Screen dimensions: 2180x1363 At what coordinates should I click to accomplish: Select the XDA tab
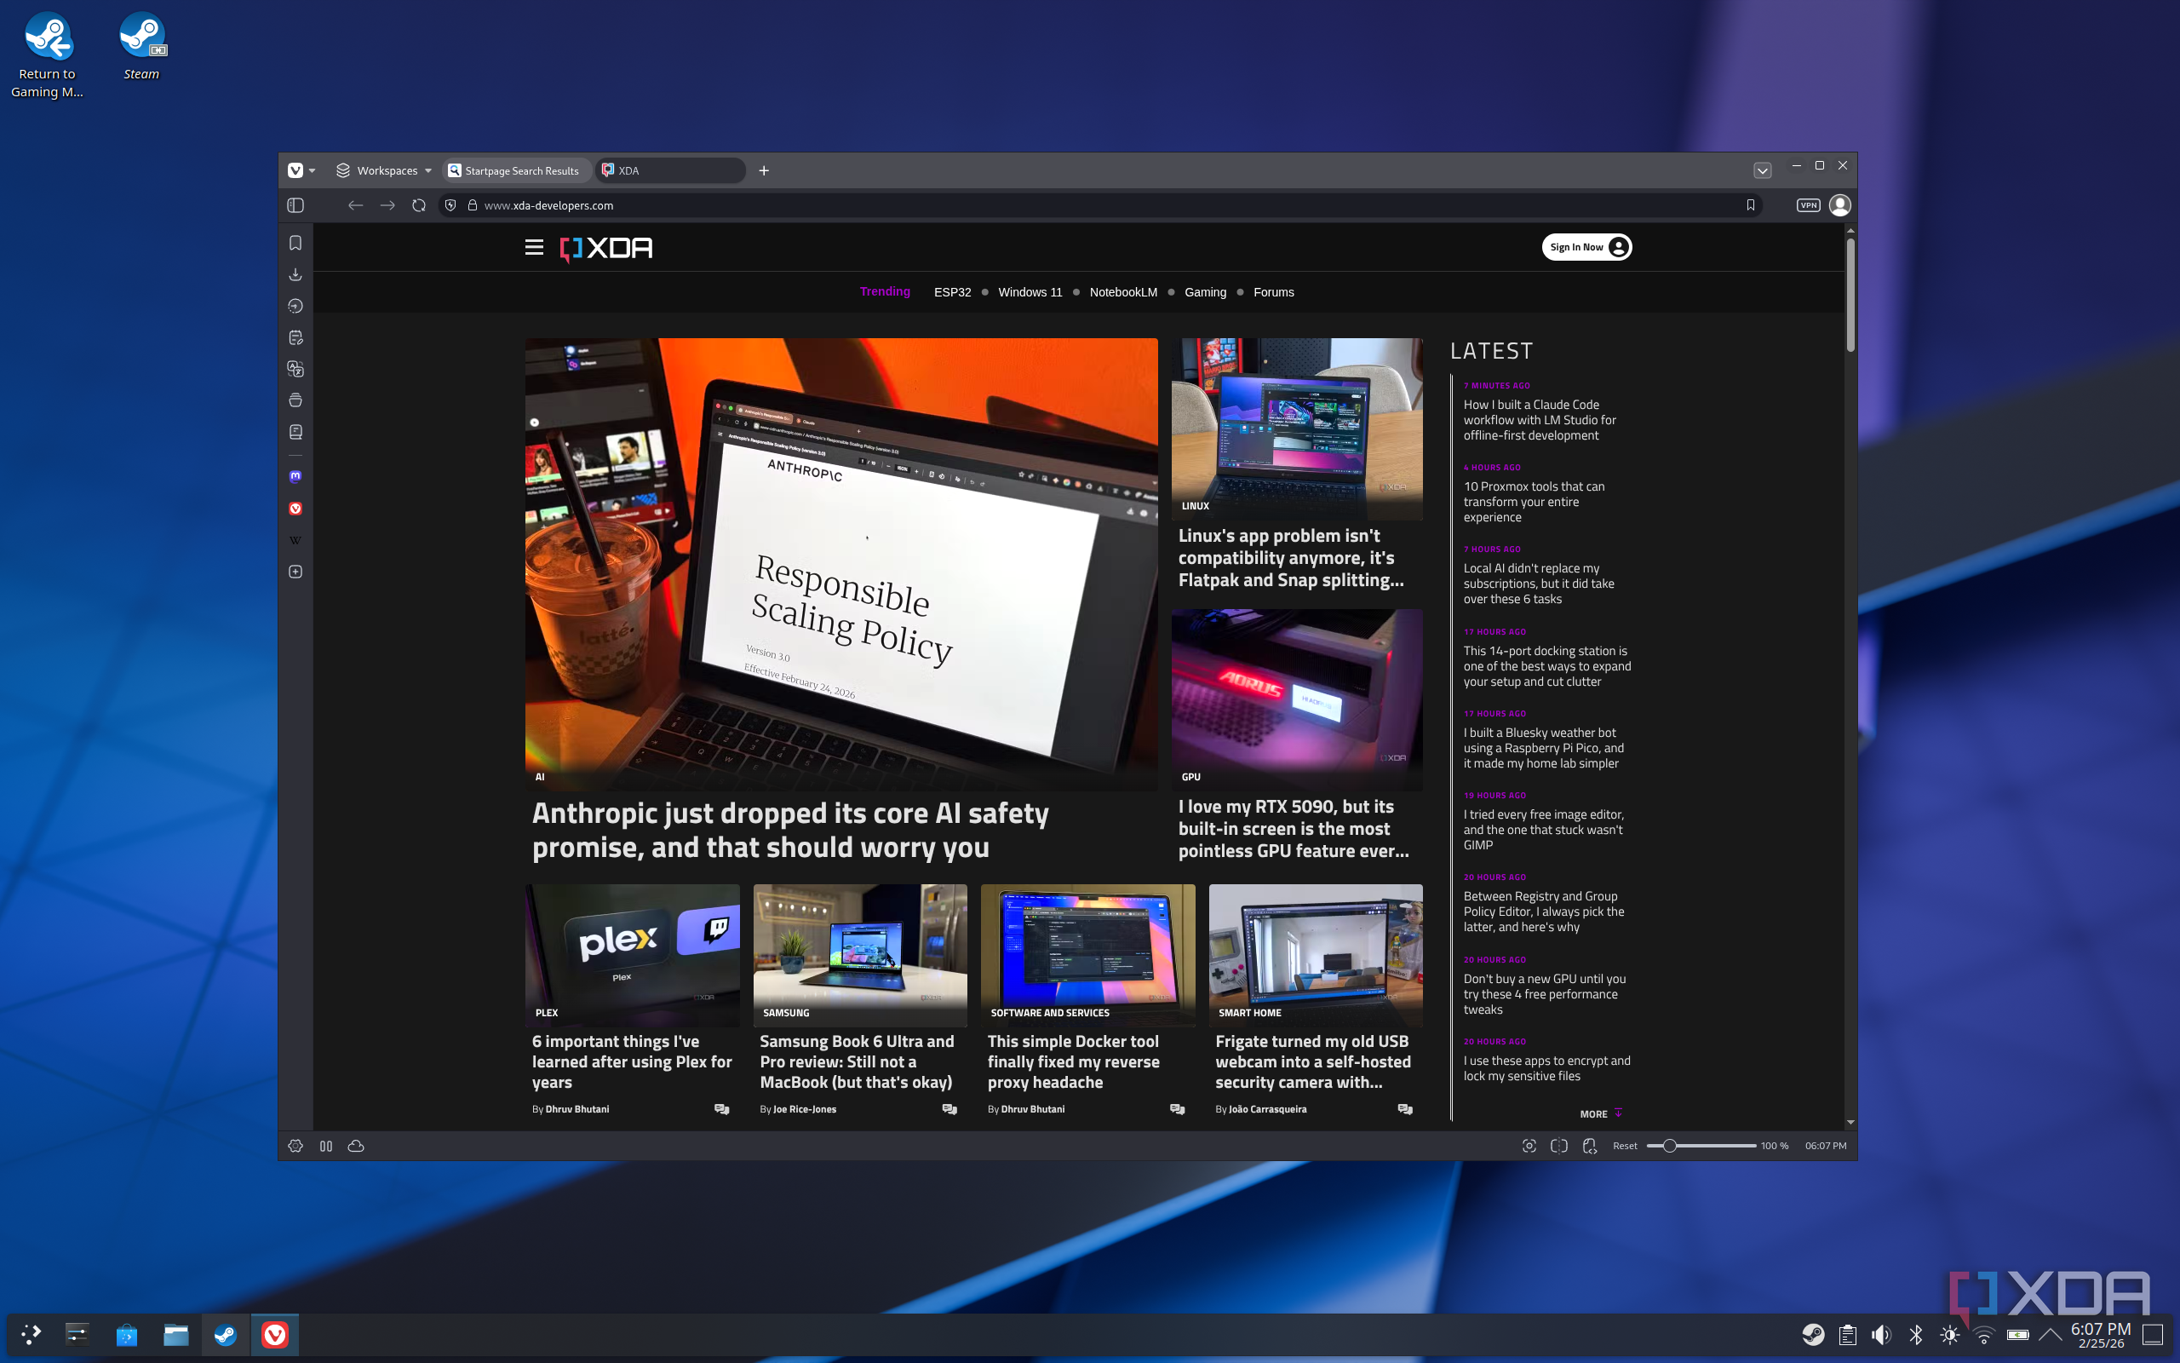[670, 170]
